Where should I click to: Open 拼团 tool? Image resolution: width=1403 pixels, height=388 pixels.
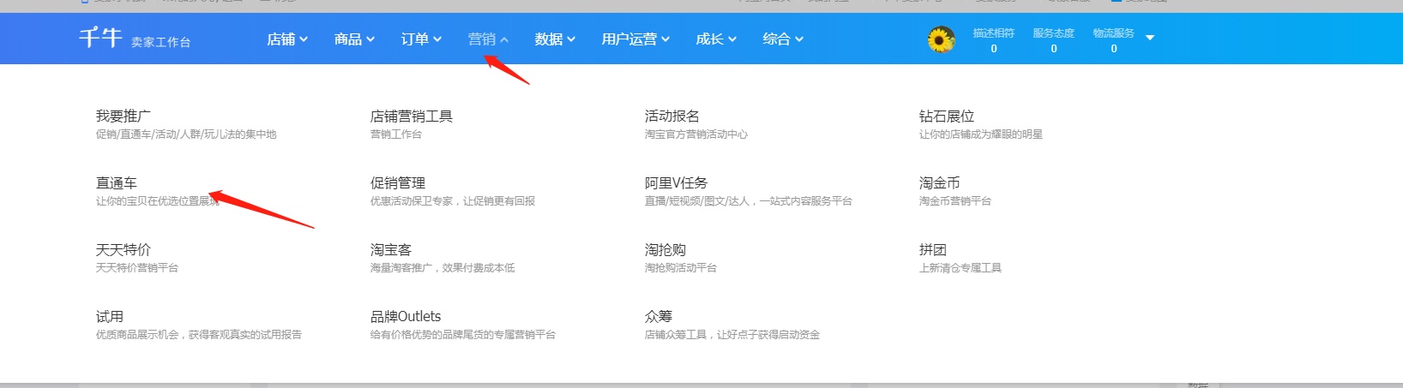coord(933,249)
